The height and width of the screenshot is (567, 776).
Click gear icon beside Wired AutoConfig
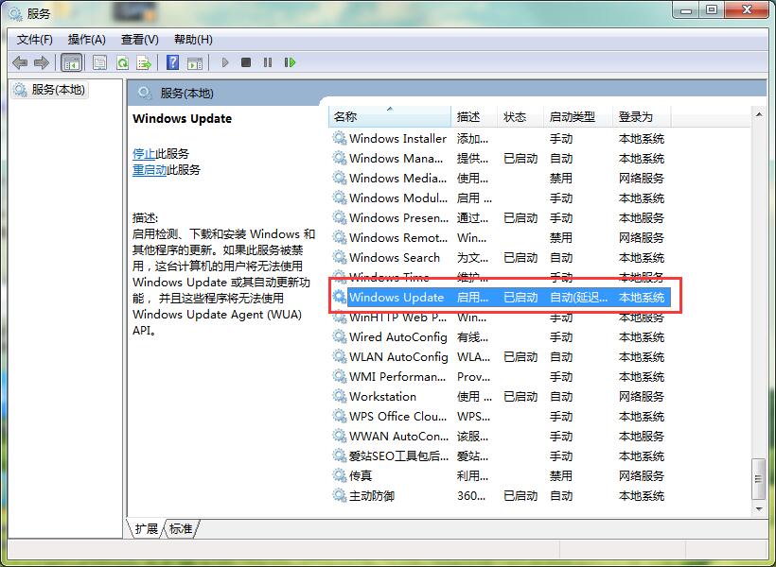[340, 336]
